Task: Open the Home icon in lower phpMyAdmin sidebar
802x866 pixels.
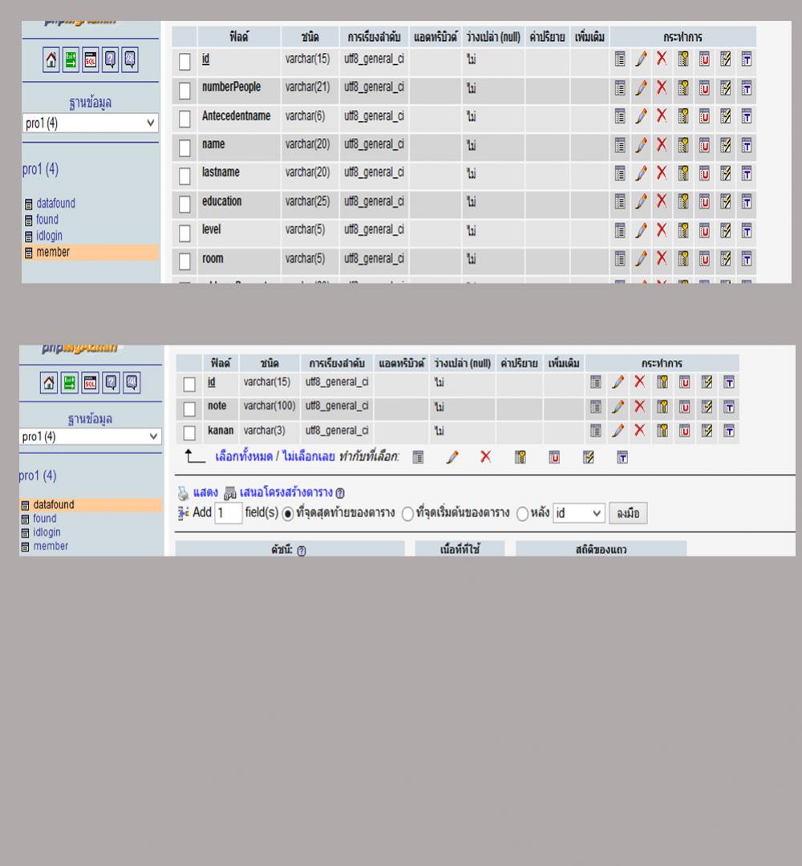Action: click(x=49, y=382)
